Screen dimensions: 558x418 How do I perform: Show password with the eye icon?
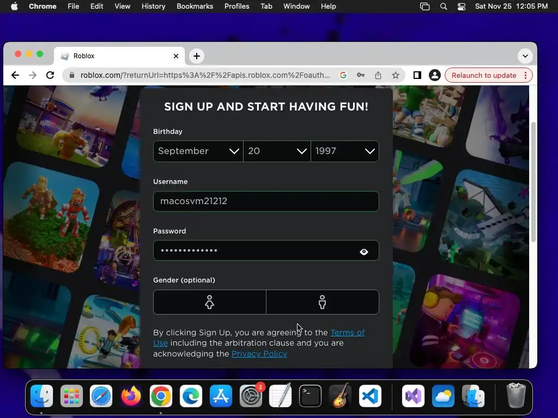pos(363,251)
